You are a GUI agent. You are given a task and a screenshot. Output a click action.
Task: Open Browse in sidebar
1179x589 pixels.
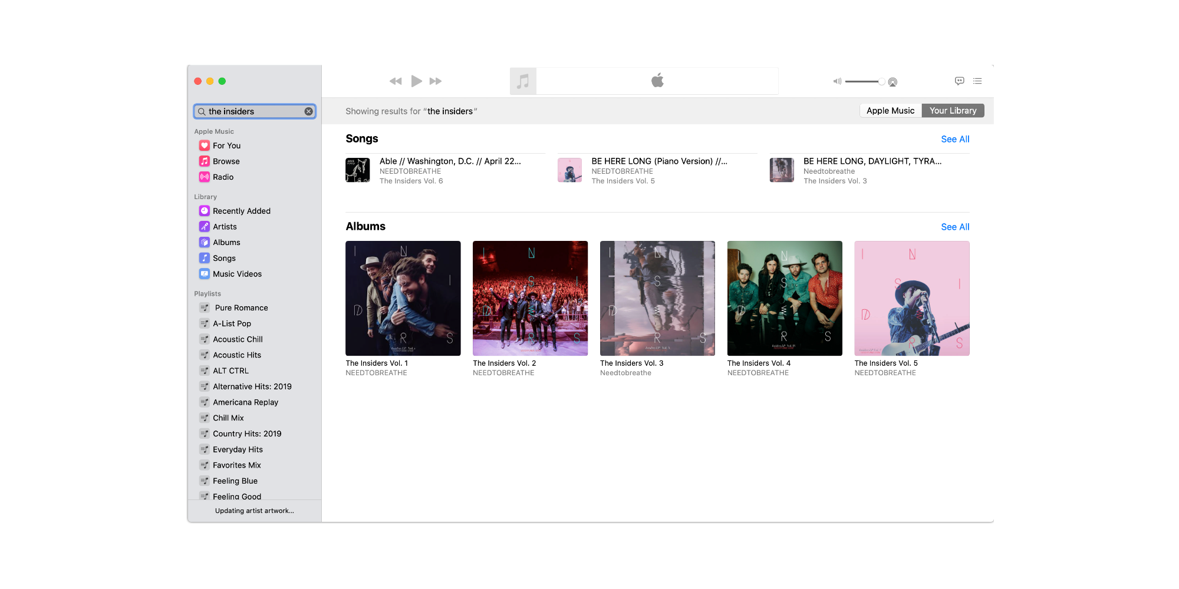click(226, 161)
